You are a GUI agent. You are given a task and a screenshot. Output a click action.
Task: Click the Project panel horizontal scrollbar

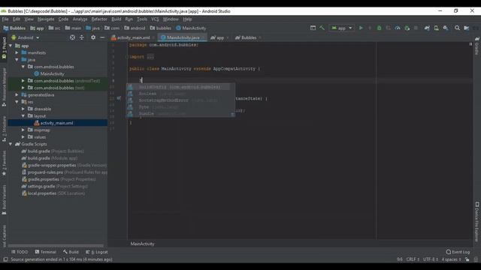point(56,245)
